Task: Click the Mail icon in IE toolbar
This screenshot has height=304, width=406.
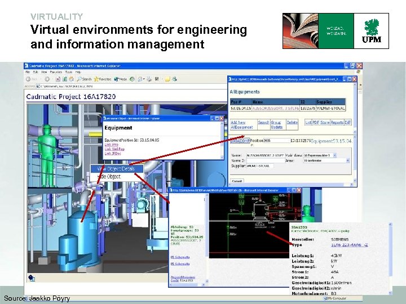Action: click(x=140, y=79)
